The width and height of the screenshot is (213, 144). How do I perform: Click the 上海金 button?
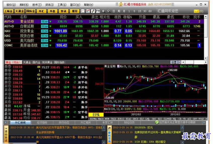(8, 11)
